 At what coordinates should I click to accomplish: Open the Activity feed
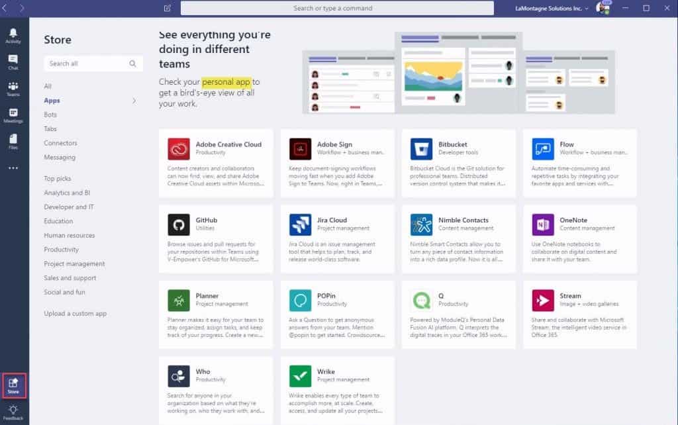(13, 33)
